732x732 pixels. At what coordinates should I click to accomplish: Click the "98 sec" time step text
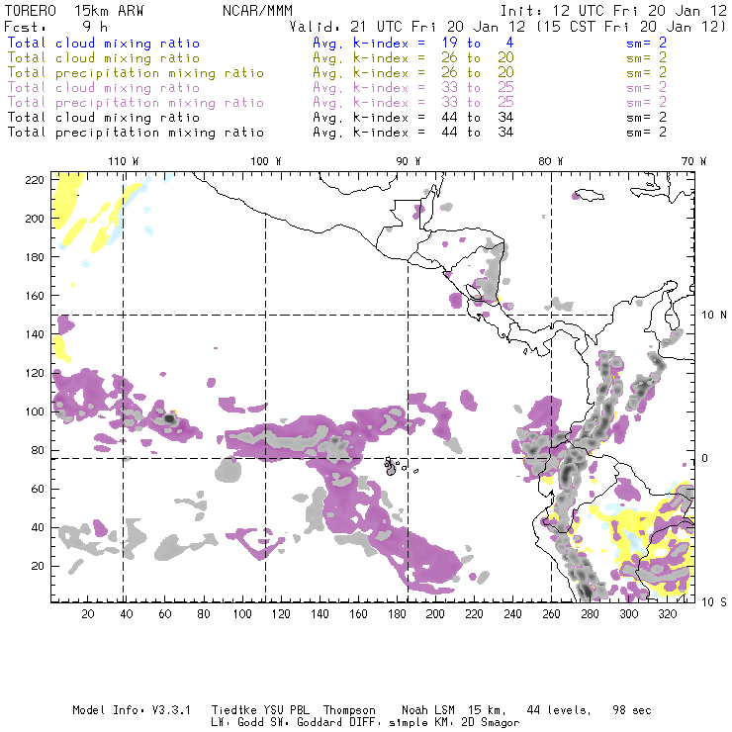tap(632, 710)
